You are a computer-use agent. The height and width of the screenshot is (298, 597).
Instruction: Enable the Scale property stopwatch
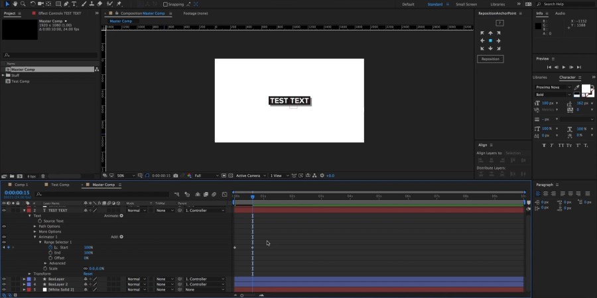[x=45, y=268]
